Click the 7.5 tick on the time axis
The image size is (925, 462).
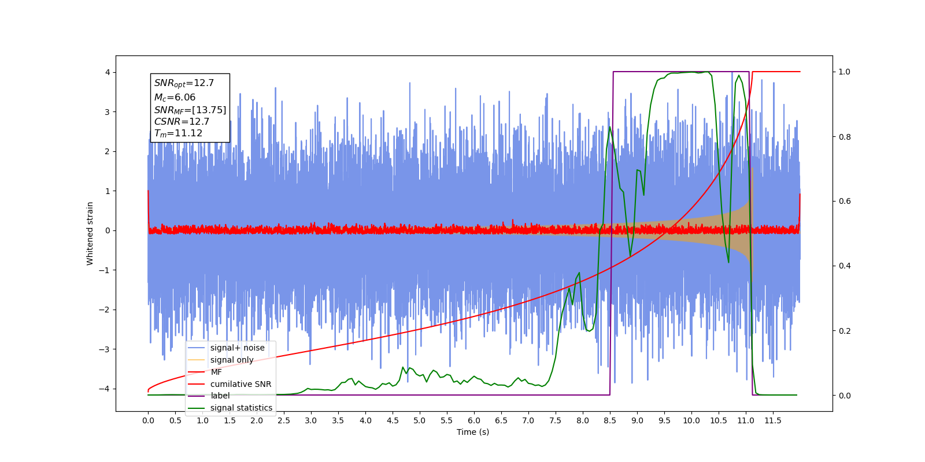point(556,420)
